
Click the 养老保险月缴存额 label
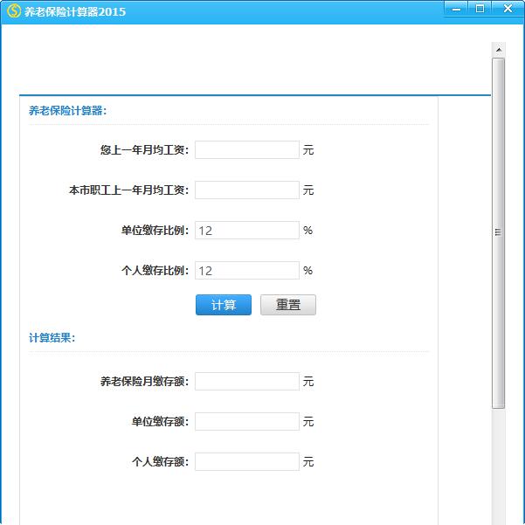point(144,382)
